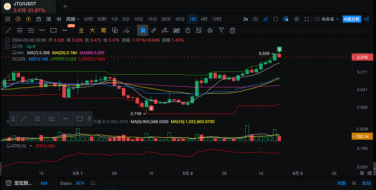Click the gold compass indicator icon
376x190 pixels.
pos(18,19)
